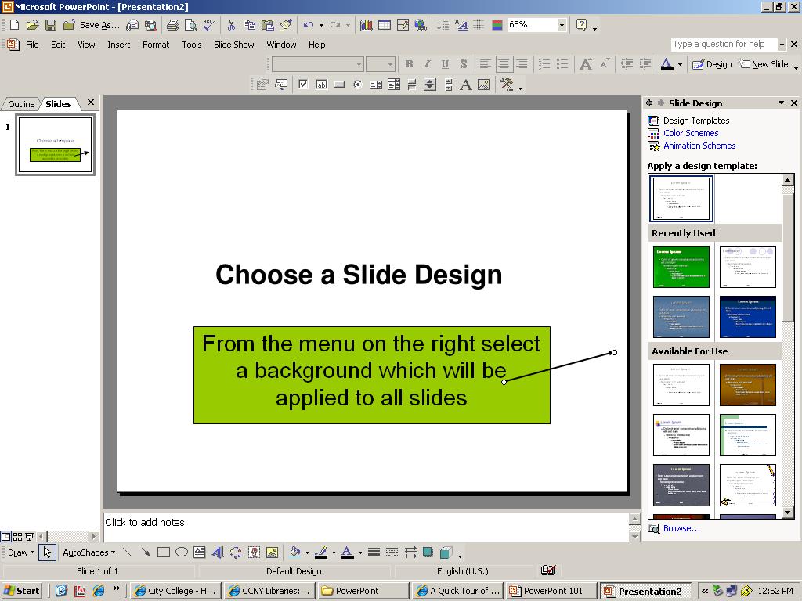Paste from clipboard

click(x=267, y=24)
